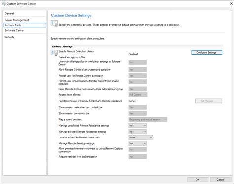Click the Device Settings section label

(x=62, y=46)
